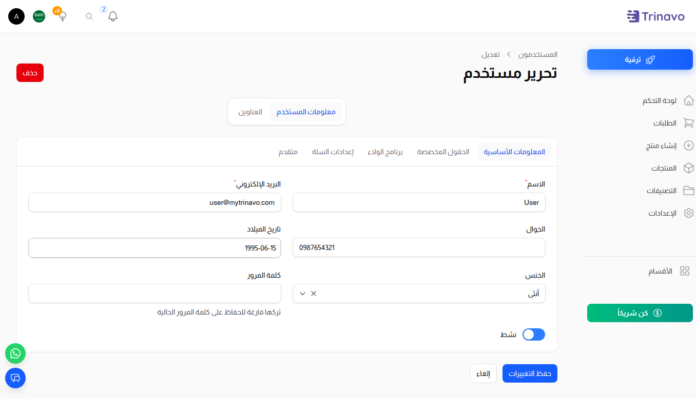Open إنشاء منتج in sidebar

click(x=661, y=145)
